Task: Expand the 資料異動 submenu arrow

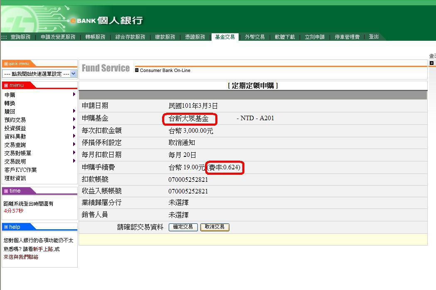Action: click(74, 136)
